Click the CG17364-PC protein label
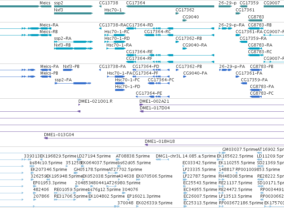The width and height of the screenshot is (284, 208). click(x=161, y=80)
